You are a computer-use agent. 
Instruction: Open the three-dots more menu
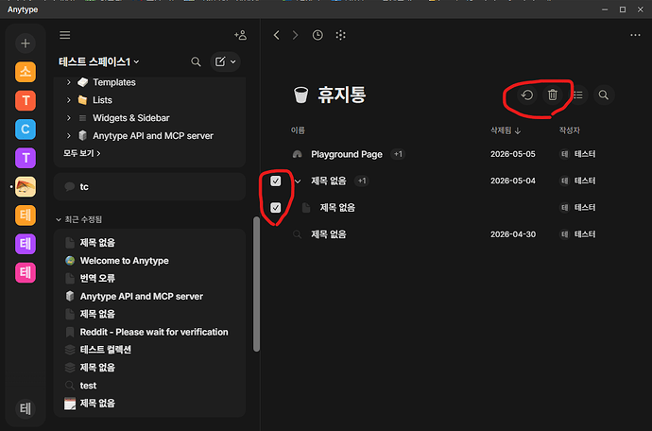point(635,35)
